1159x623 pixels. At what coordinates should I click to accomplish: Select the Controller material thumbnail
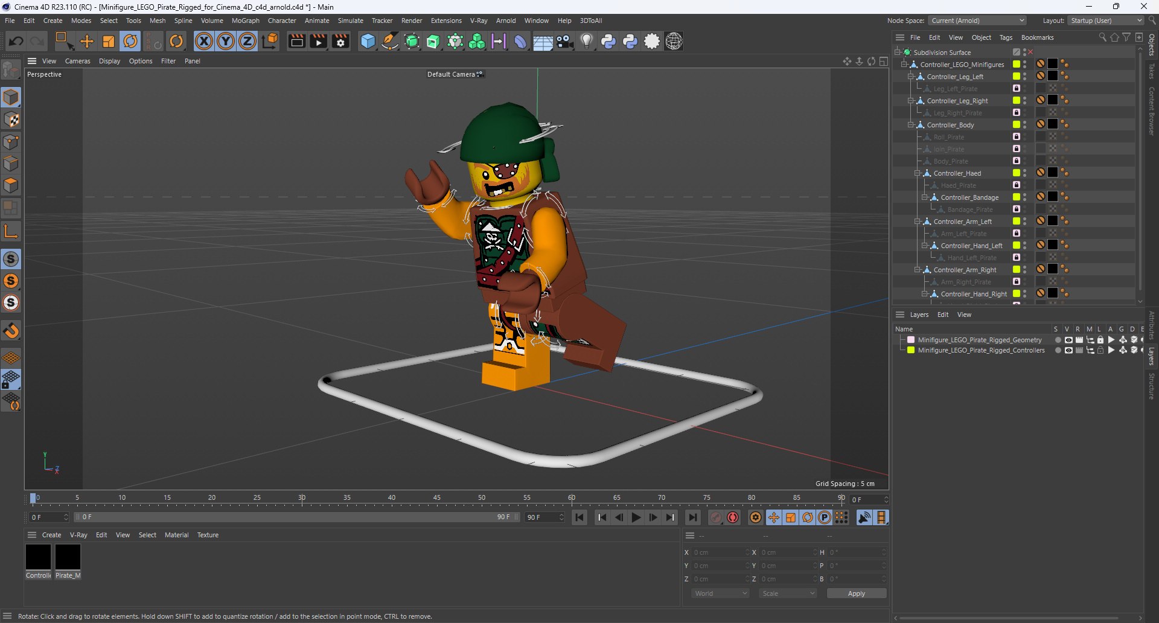point(38,557)
